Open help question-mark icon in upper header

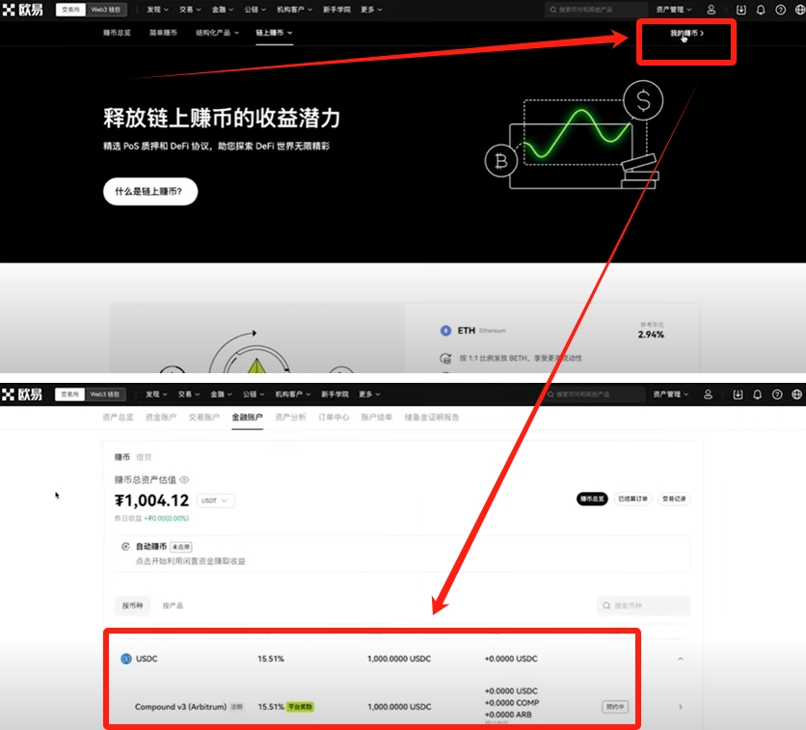pyautogui.click(x=780, y=10)
